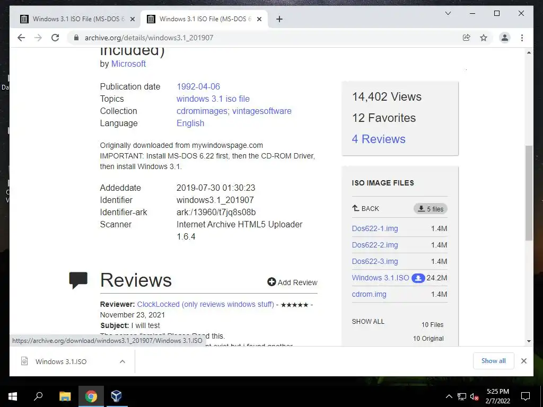Screen dimensions: 543x407
Task: Open the English language link
Action: (190, 123)
